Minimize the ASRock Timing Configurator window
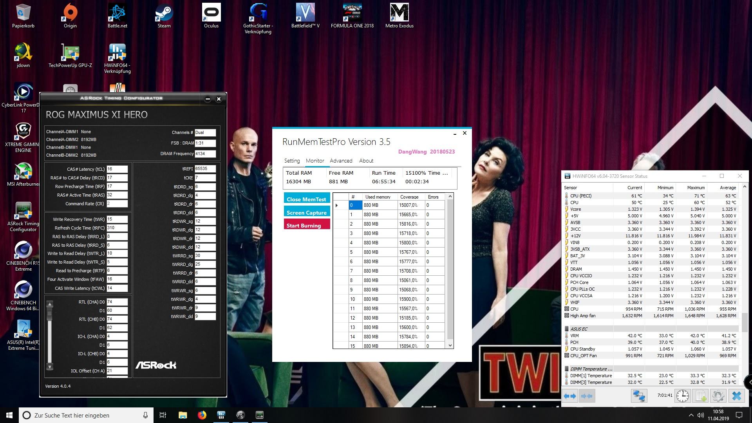752x423 pixels. pos(208,99)
